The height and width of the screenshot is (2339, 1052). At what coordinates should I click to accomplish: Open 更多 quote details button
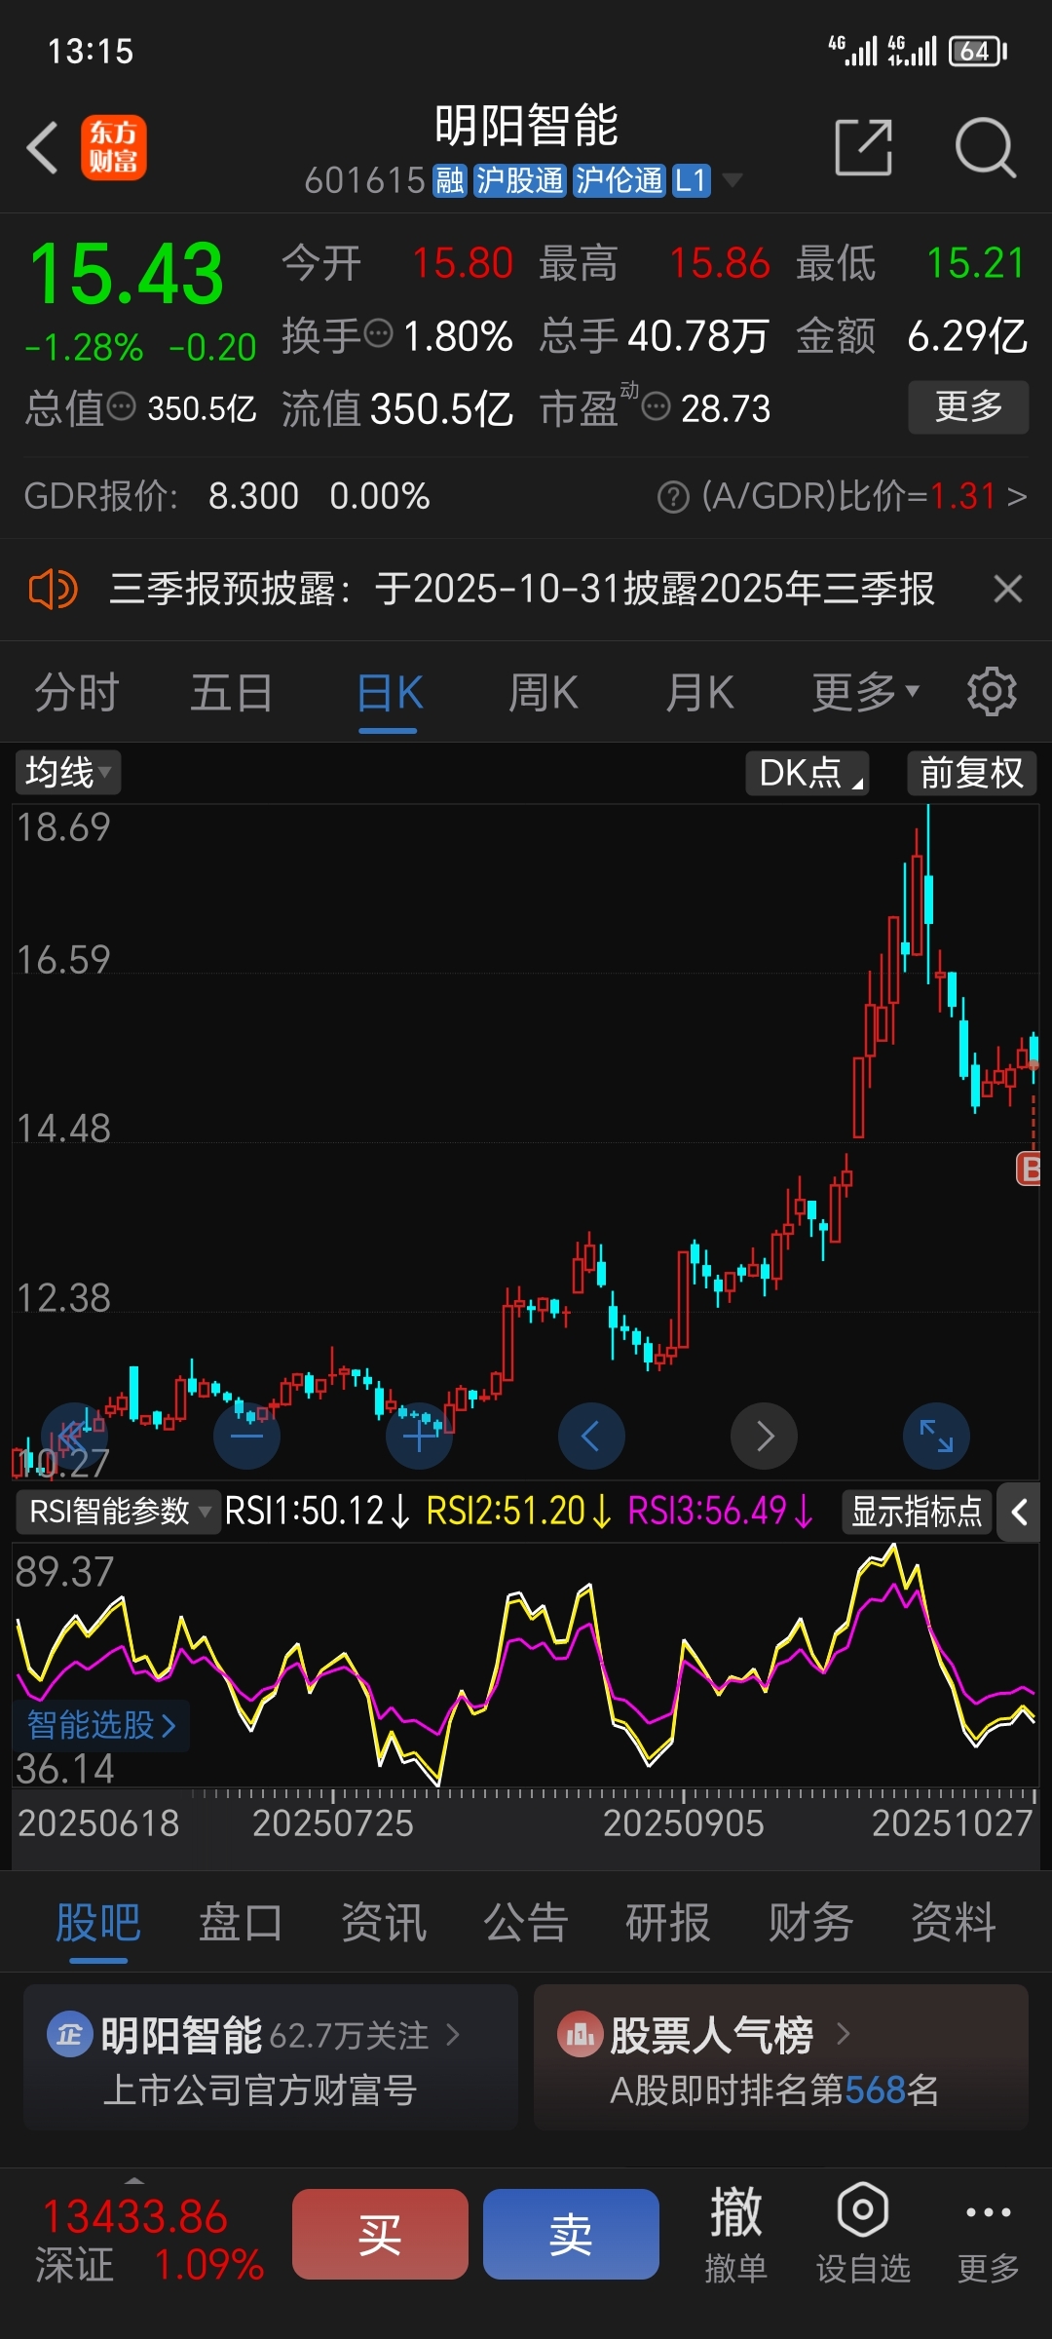point(968,406)
